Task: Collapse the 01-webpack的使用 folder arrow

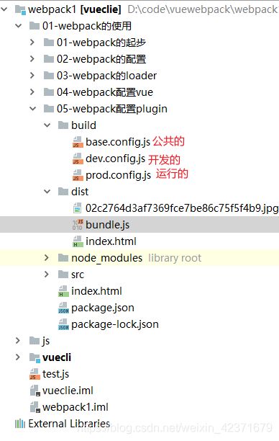Action: pyautogui.click(x=19, y=26)
